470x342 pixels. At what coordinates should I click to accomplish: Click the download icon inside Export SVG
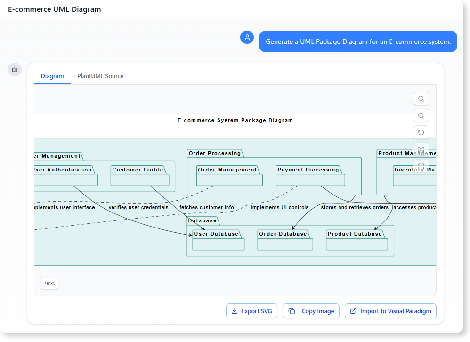[x=234, y=311]
